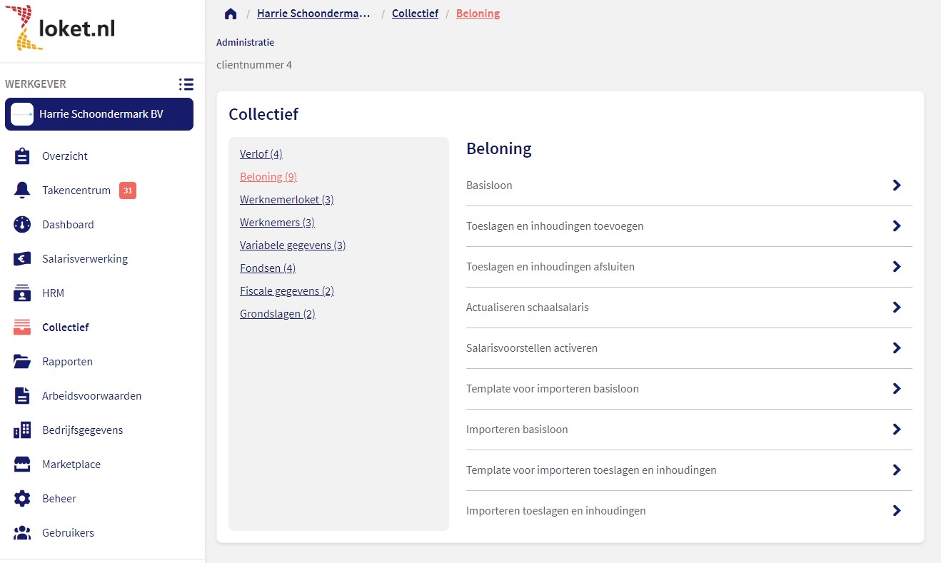Open Rapporten via the folder icon
Screen dimensions: 941x563
(21, 361)
